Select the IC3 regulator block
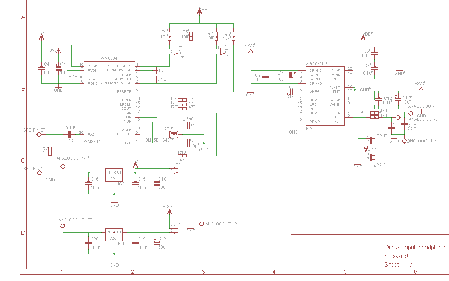 click(114, 175)
